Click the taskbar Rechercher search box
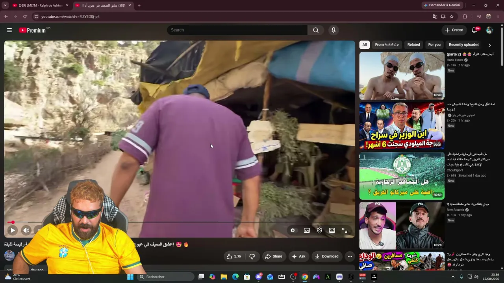Image resolution: width=504 pixels, height=283 pixels. pos(166,277)
